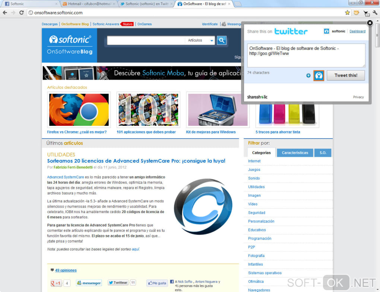The height and width of the screenshot is (292, 380).
Task: Open the OnSoftware Blog navigation link
Action: (75, 24)
